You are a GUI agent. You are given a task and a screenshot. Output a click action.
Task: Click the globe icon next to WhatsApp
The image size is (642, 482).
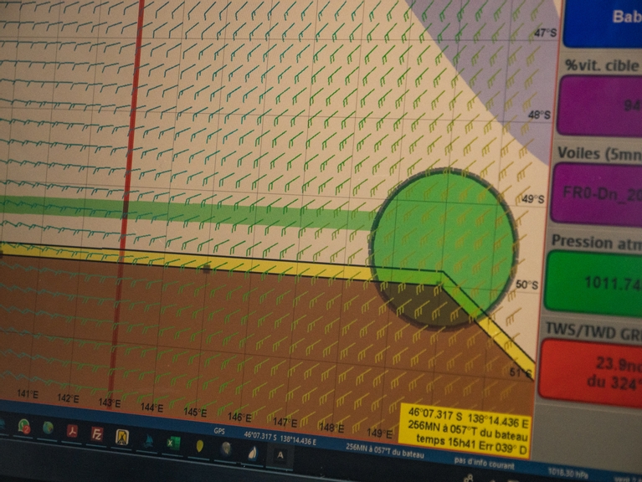click(x=49, y=428)
